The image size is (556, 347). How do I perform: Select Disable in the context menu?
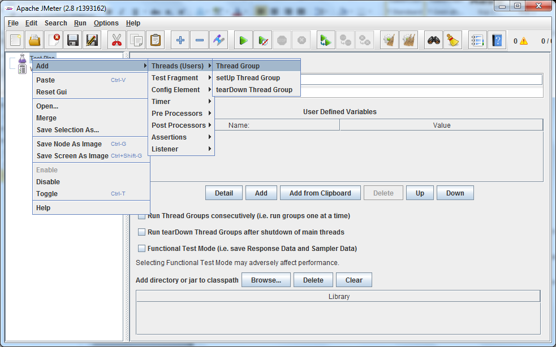click(91, 182)
